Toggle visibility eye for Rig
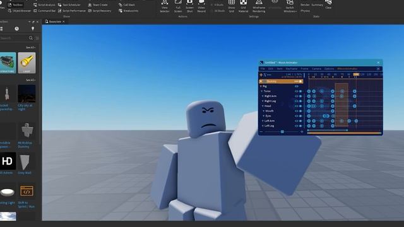The width and height of the screenshot is (404, 227). (x=297, y=86)
